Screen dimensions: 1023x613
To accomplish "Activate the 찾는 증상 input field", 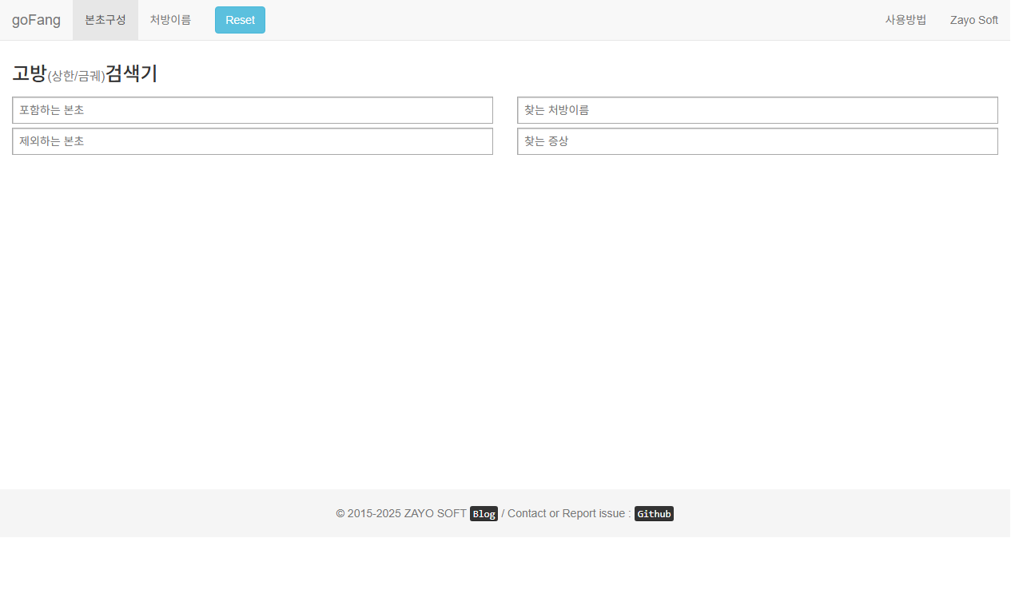I will (x=757, y=141).
